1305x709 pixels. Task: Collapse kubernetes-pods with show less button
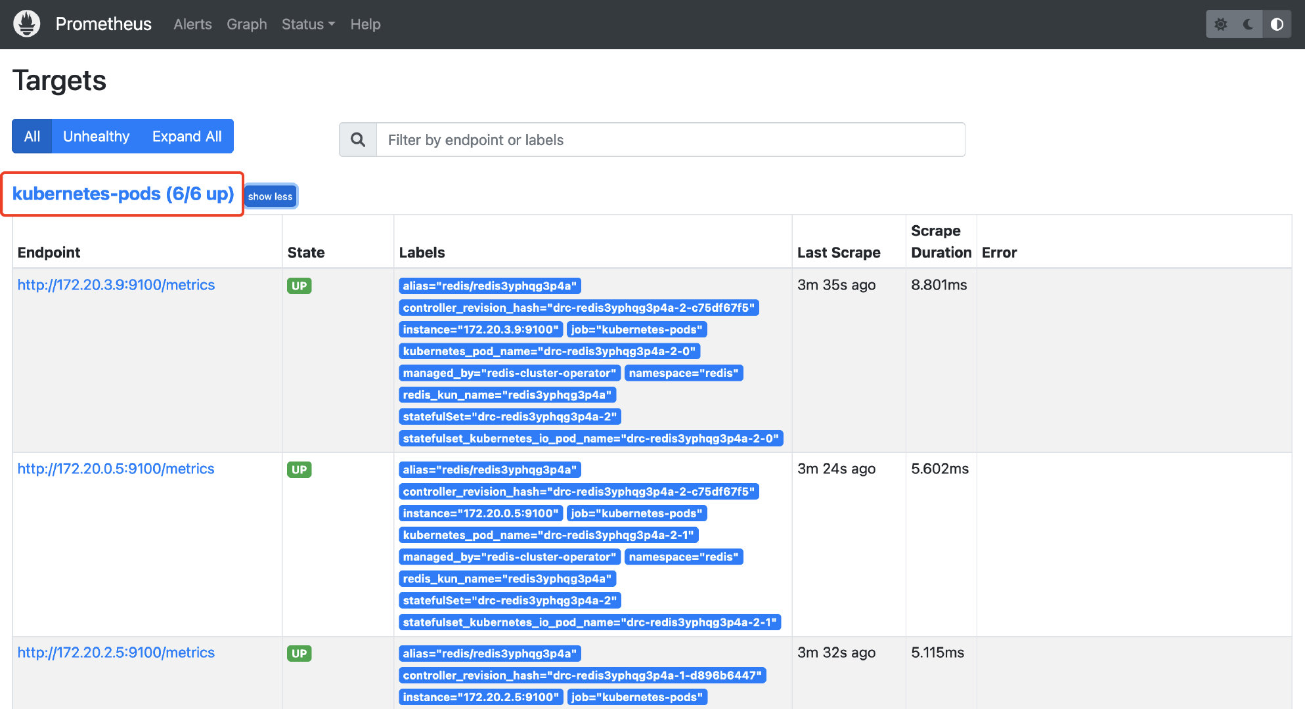[x=270, y=196]
